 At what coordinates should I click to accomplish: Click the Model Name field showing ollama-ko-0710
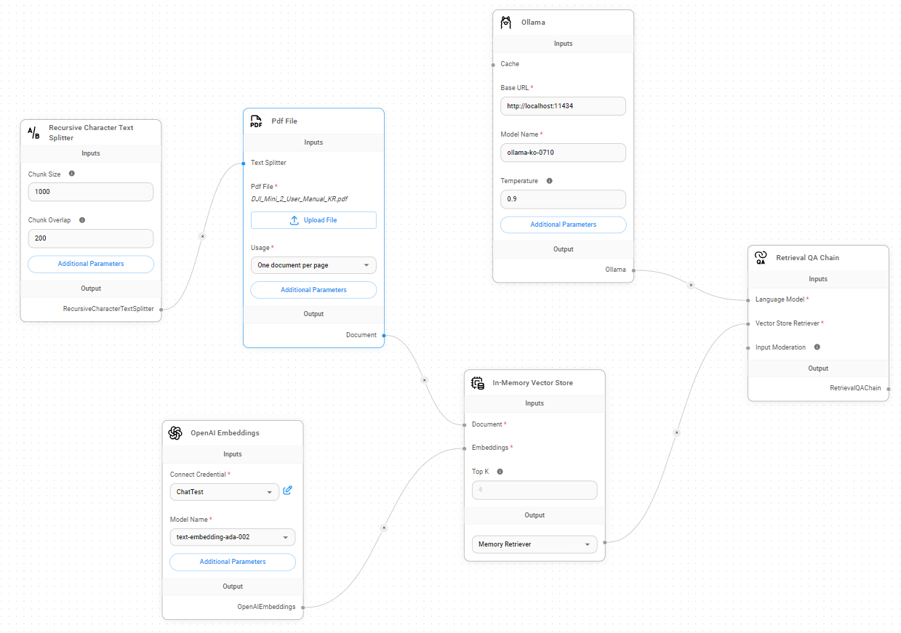pos(563,153)
